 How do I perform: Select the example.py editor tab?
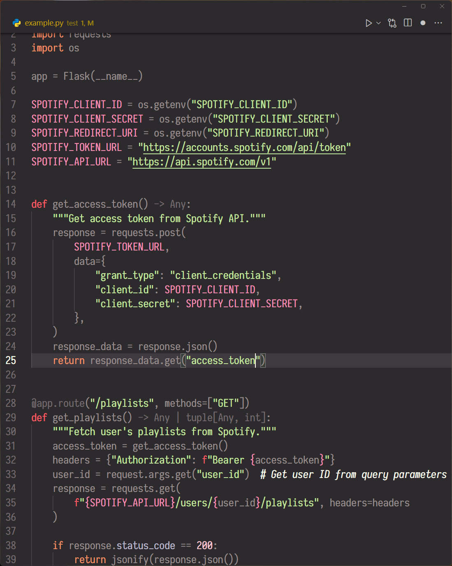pyautogui.click(x=53, y=23)
